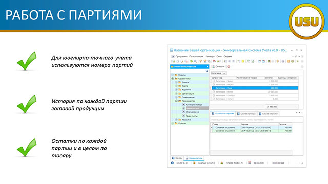The image size is (328, 184).
Task: Switch to the Состав отгрузки tab
Action: [268, 114]
